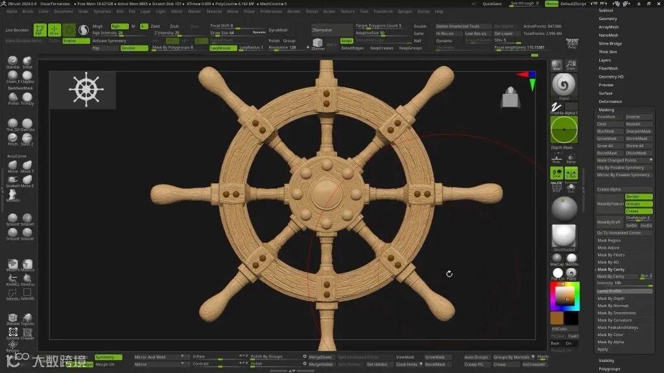Open the Preferences menu
The image size is (664, 373).
click(271, 12)
